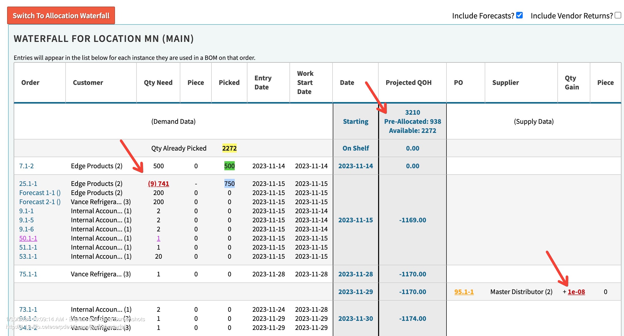Open order 25.1-1 link
The image size is (624, 336).
coord(28,184)
